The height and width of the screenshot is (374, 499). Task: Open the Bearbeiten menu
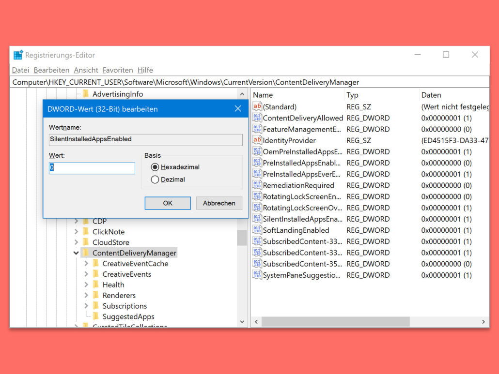click(x=51, y=70)
